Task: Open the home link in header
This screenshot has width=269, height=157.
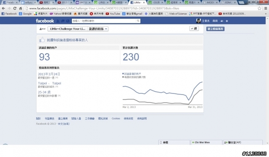Action: tap(215, 21)
